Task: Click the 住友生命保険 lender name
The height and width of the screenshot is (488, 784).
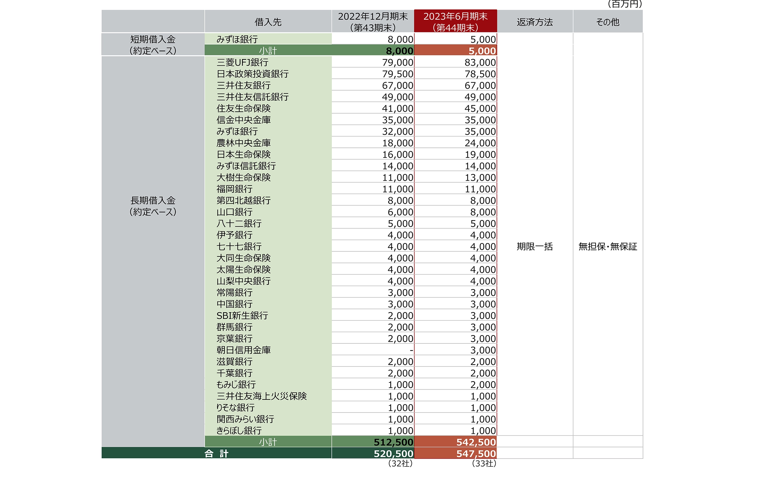Action: (x=243, y=108)
